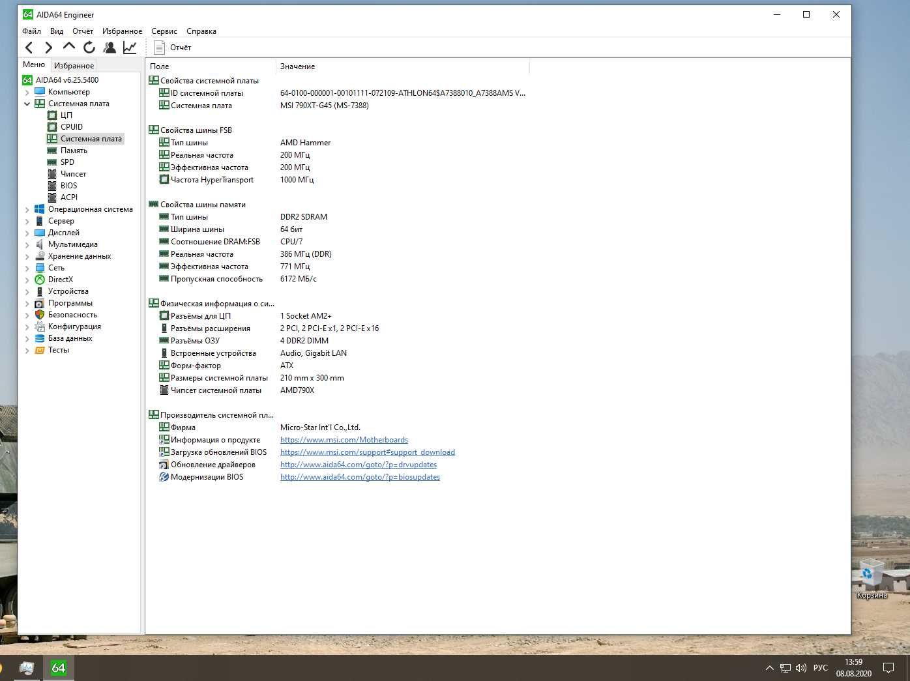Expand the Компьютер tree node
This screenshot has height=681, width=910.
tap(27, 92)
